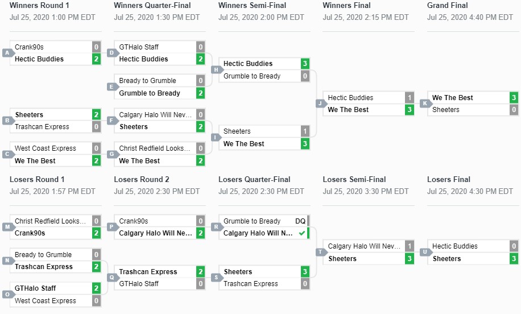The width and height of the screenshot is (521, 314).
Task: Click the DQ label beside Grumble to Bready
Action: pos(300,221)
